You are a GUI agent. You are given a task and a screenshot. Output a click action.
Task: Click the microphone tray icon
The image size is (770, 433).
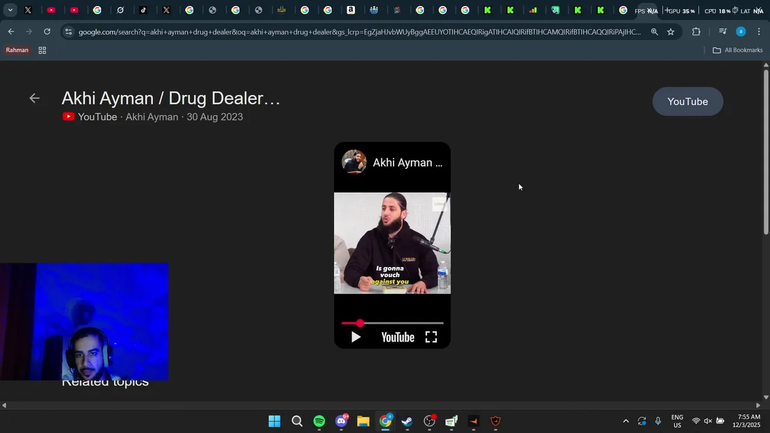click(658, 421)
